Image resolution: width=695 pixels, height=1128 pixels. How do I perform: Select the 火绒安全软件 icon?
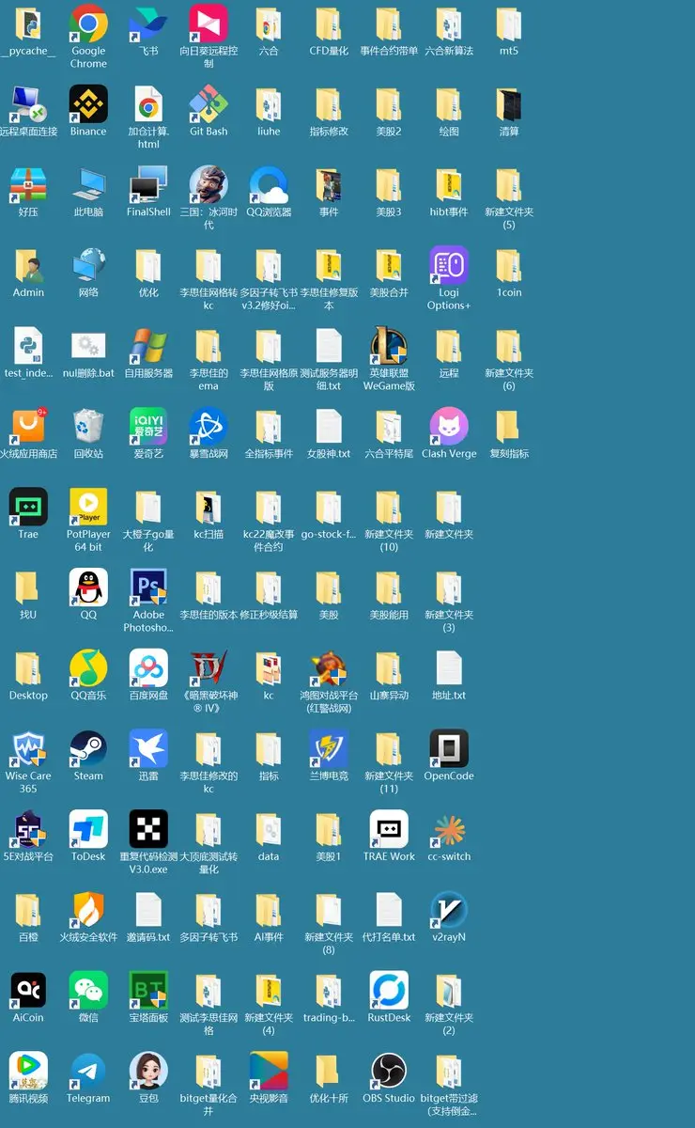coord(88,910)
